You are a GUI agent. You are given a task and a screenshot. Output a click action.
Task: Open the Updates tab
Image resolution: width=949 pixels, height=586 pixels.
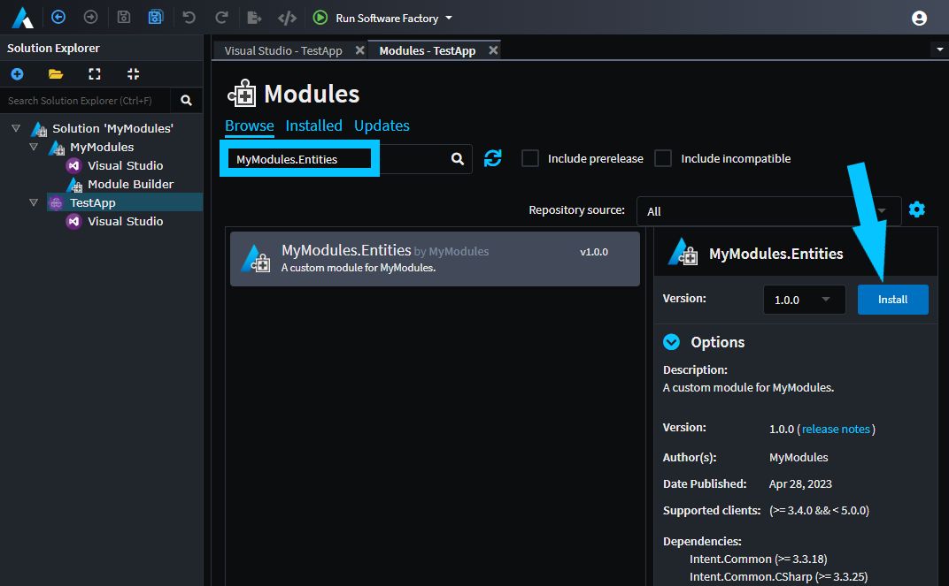(x=382, y=126)
